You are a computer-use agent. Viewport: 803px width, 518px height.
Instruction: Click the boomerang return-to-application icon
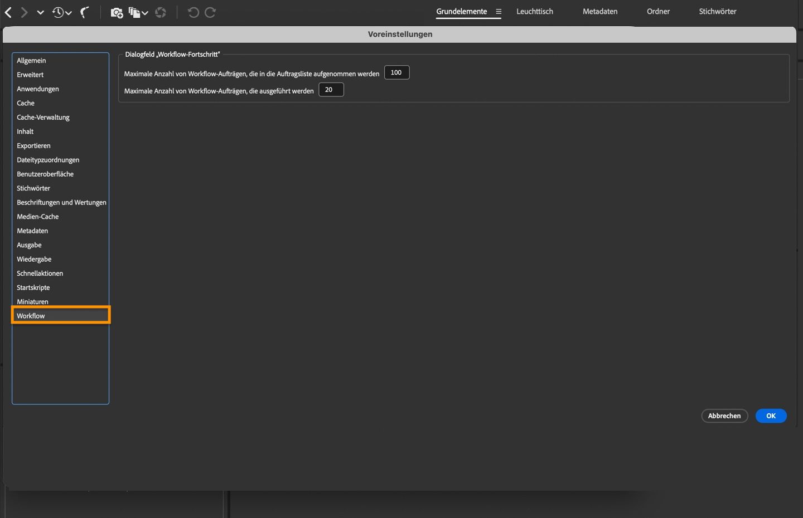click(85, 12)
